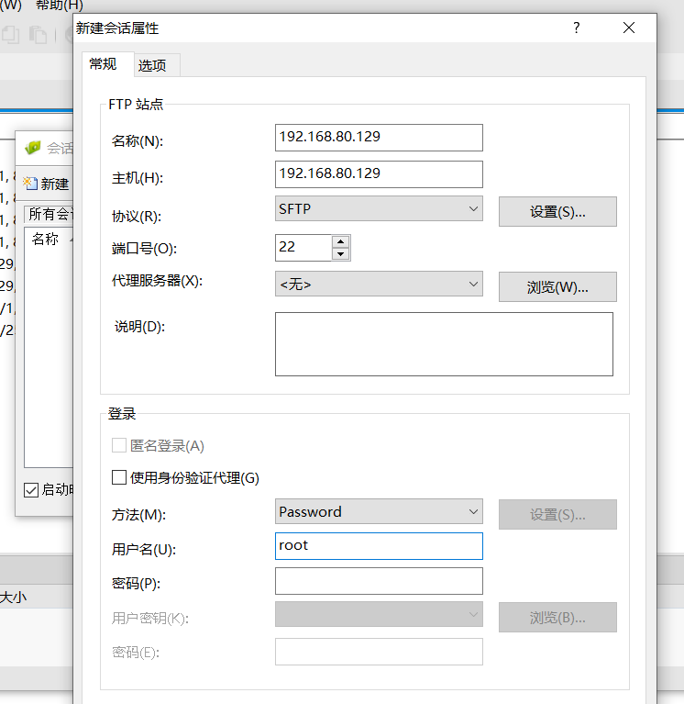Click the paste icon in main toolbar
This screenshot has width=684, height=704.
click(x=39, y=35)
